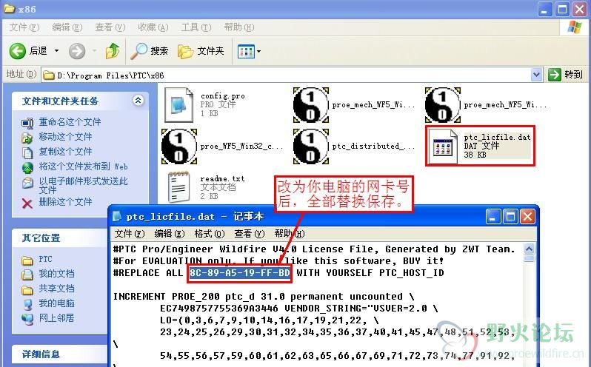Click Notepad title bar document icon

click(x=117, y=216)
